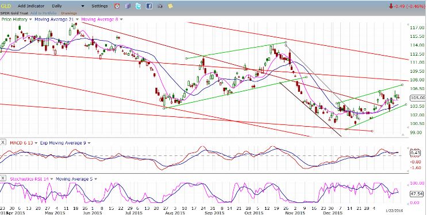Expand Exp Moving Average 9 arrow

tap(89, 143)
